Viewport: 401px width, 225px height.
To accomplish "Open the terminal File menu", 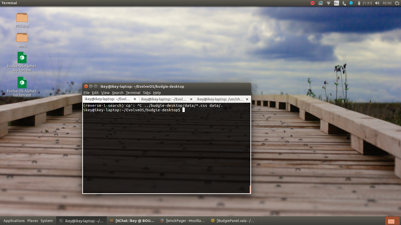I will click(x=86, y=93).
